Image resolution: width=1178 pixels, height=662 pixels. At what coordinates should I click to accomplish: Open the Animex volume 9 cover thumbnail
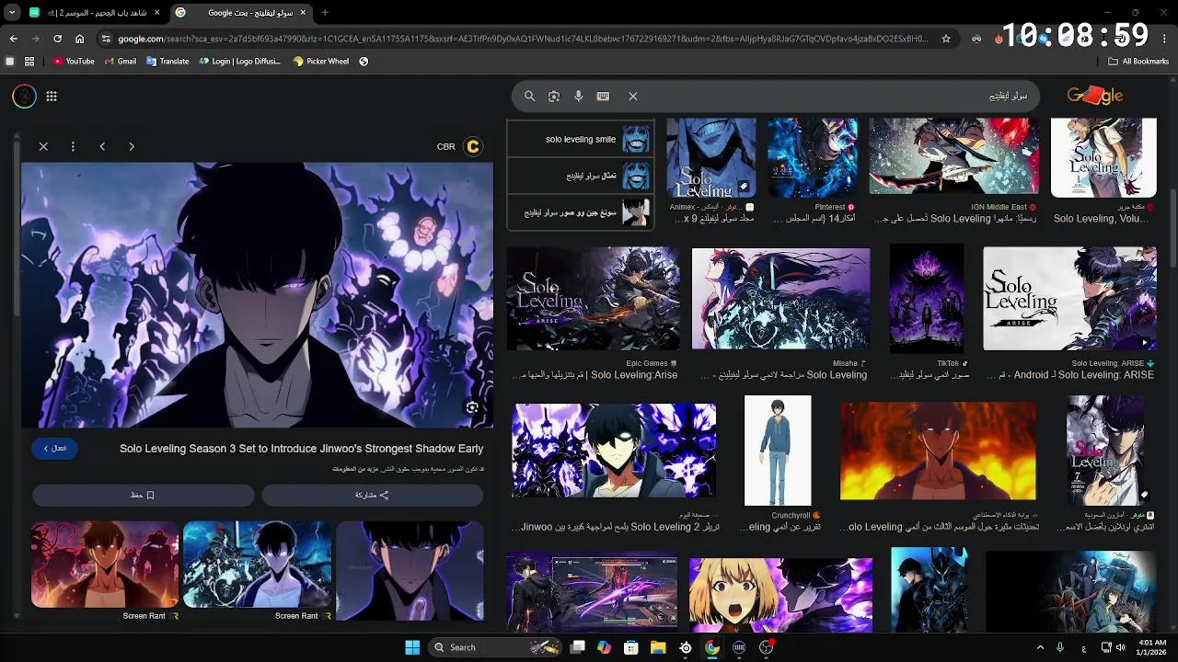(710, 158)
